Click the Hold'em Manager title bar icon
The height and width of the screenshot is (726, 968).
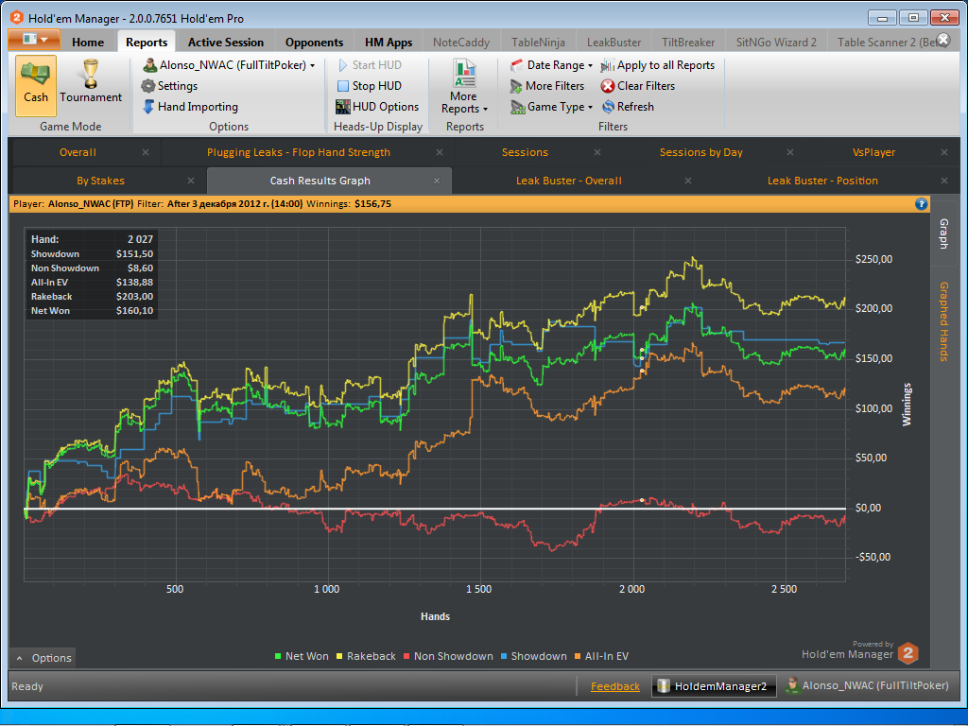pos(17,18)
